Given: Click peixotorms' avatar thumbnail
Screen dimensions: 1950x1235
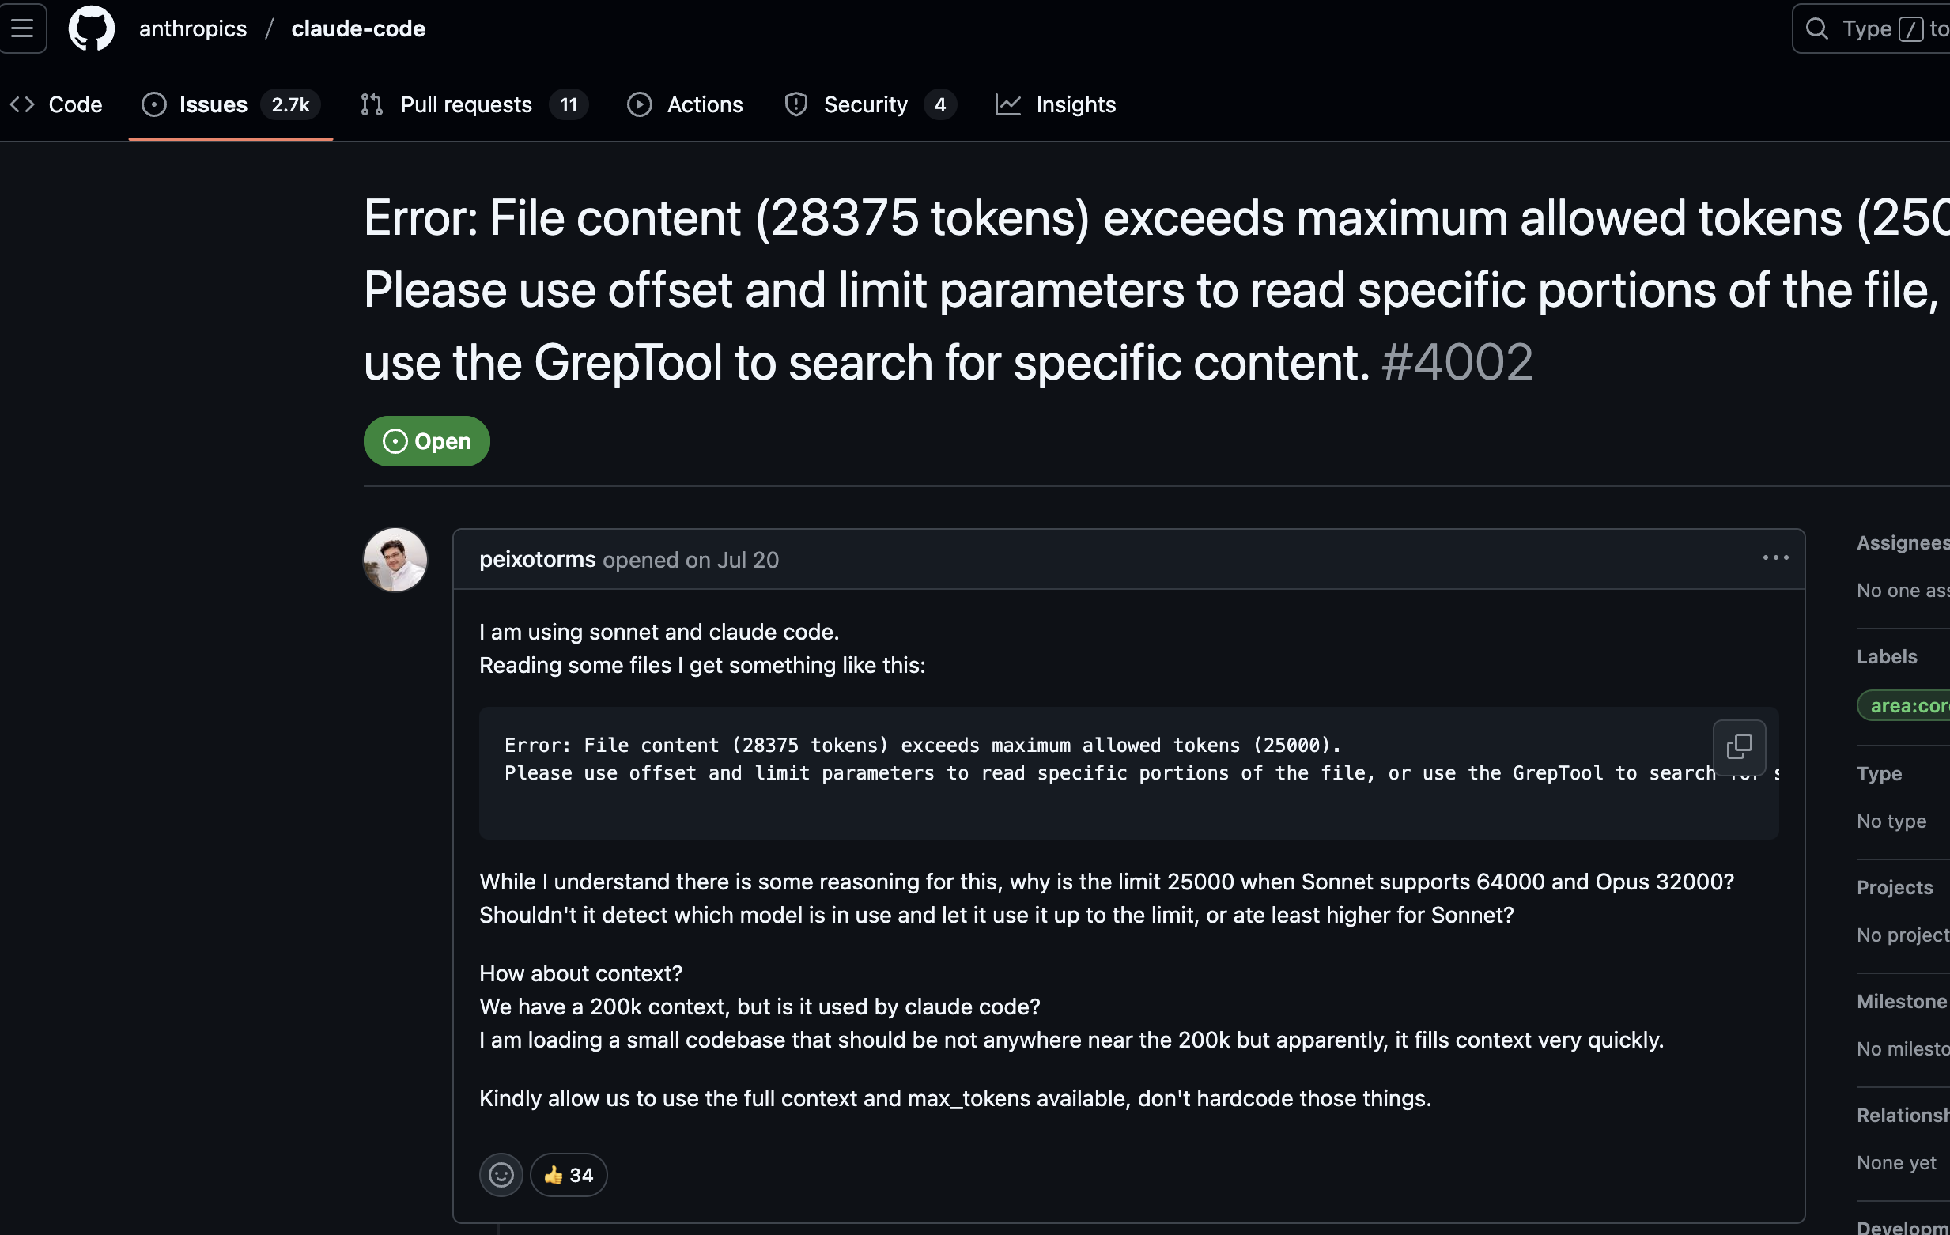Looking at the screenshot, I should pos(395,560).
